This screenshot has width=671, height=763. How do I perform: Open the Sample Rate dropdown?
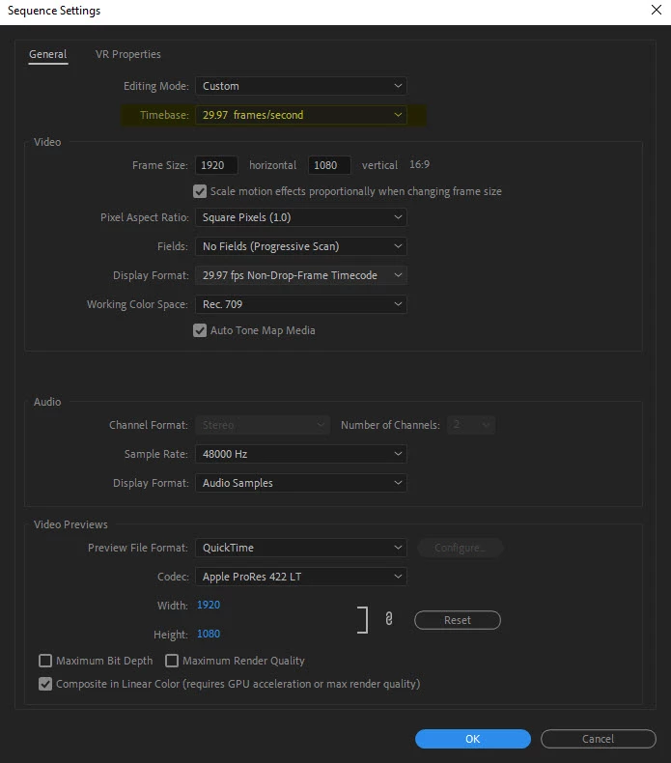(x=301, y=454)
